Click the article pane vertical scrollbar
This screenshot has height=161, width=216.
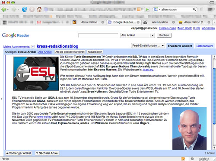(214, 103)
